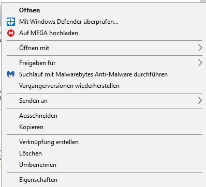The width and height of the screenshot is (206, 187).
Task: Open the Öffnen mit menu entry
Action: 34,48
